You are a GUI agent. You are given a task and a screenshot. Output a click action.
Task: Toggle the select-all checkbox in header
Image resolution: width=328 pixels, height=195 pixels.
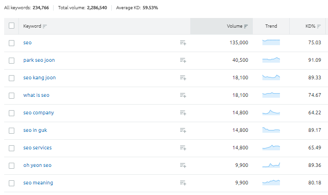point(12,26)
